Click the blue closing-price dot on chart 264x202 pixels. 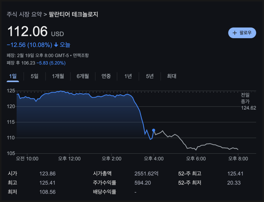[x=154, y=130]
